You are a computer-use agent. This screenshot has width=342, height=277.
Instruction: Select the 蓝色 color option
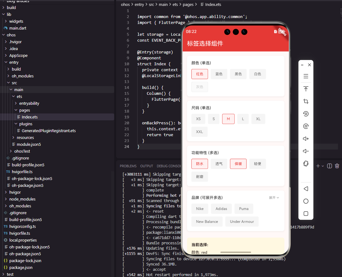point(219,74)
